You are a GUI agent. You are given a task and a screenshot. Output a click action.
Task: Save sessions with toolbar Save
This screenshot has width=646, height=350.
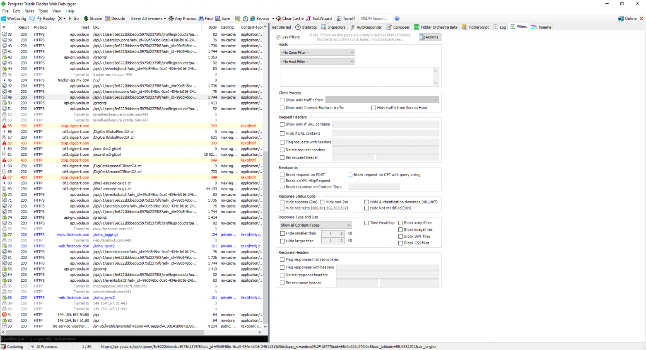coord(223,18)
